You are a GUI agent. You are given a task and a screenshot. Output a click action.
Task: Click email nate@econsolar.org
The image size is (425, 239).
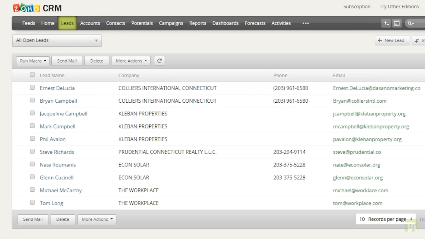[x=357, y=165]
